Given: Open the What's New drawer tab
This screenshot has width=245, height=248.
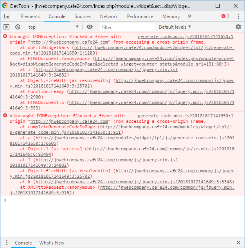Looking at the screenshot, I should (52, 243).
